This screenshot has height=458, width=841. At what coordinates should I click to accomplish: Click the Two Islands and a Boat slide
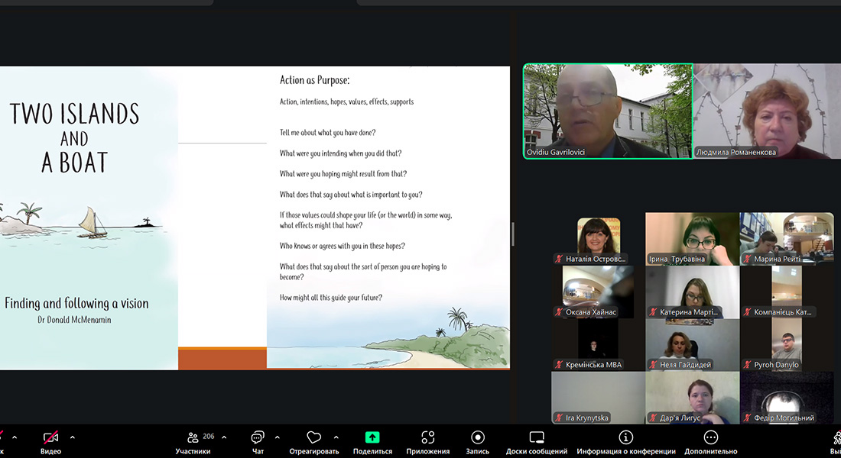pyautogui.click(x=255, y=218)
